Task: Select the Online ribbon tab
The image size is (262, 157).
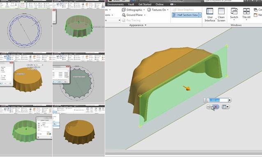Action: (x=159, y=4)
